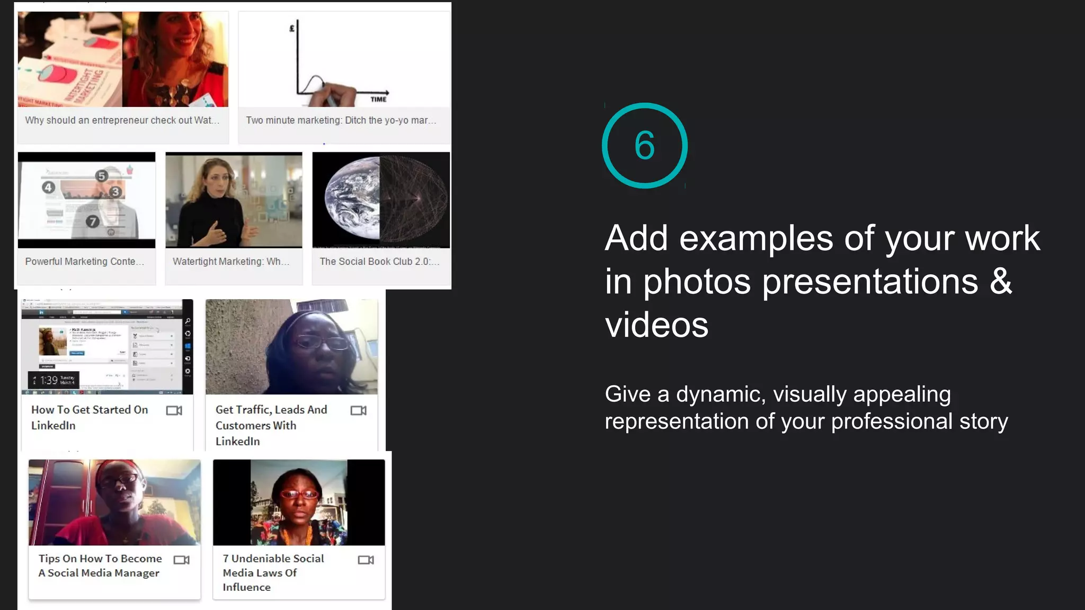Click 'Powerful Marketing Conte...' caption
Screen dimensions: 1085x610
pyautogui.click(x=84, y=262)
